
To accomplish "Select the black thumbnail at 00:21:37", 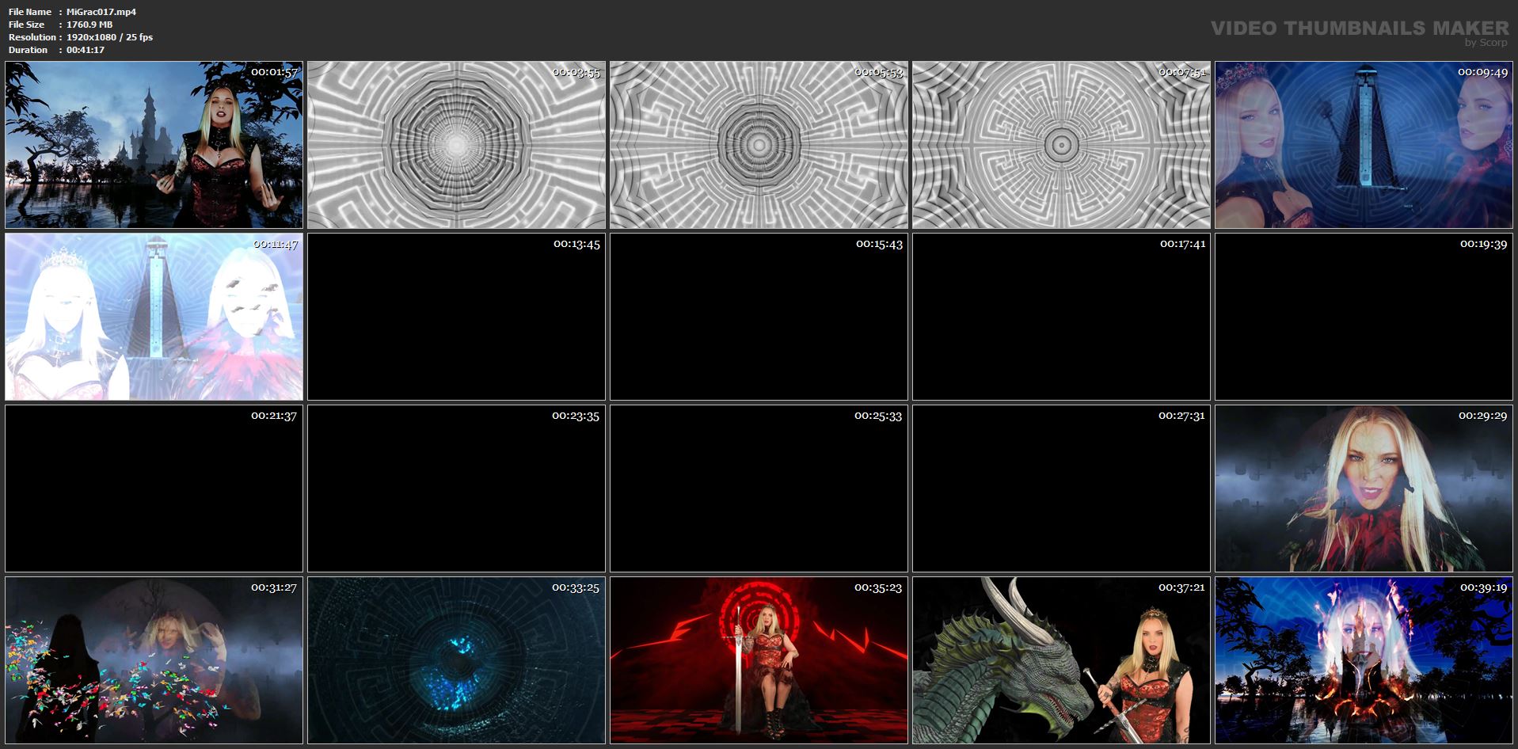I will point(154,489).
